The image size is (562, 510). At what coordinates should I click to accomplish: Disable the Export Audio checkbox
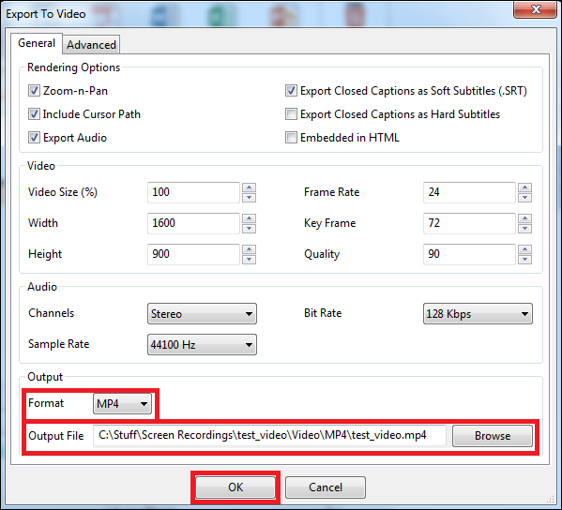[34, 138]
